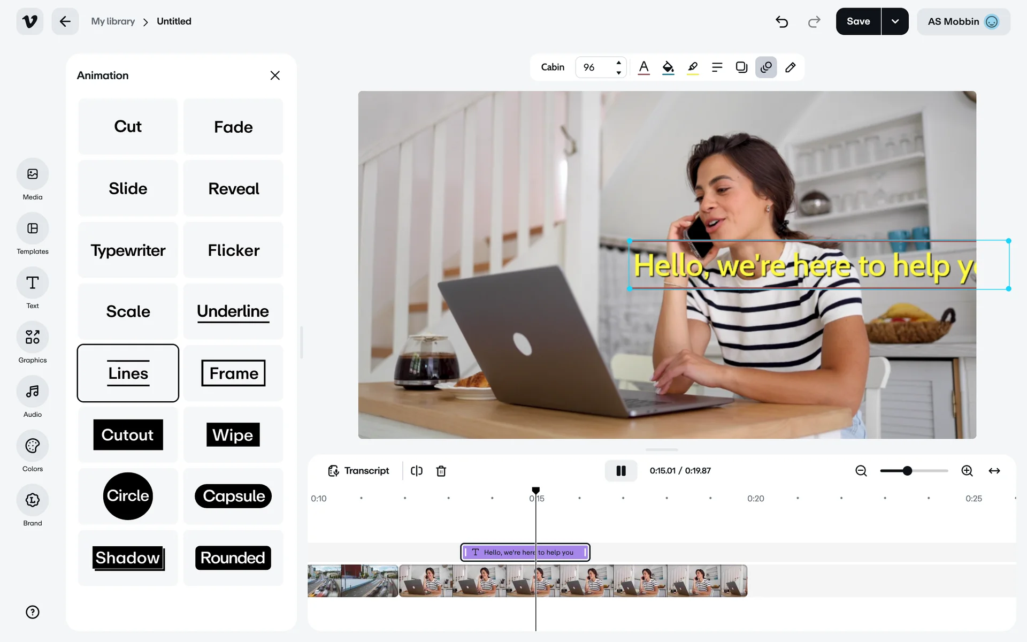Increase font size with stepper arrow
Viewport: 1027px width, 642px height.
coord(618,63)
